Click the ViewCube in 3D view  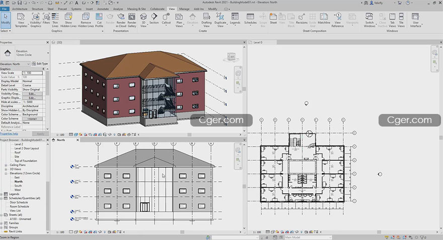(232, 57)
